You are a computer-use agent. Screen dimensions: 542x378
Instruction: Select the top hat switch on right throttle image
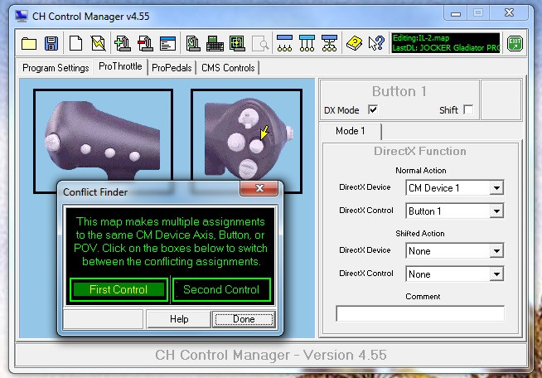[x=248, y=117]
